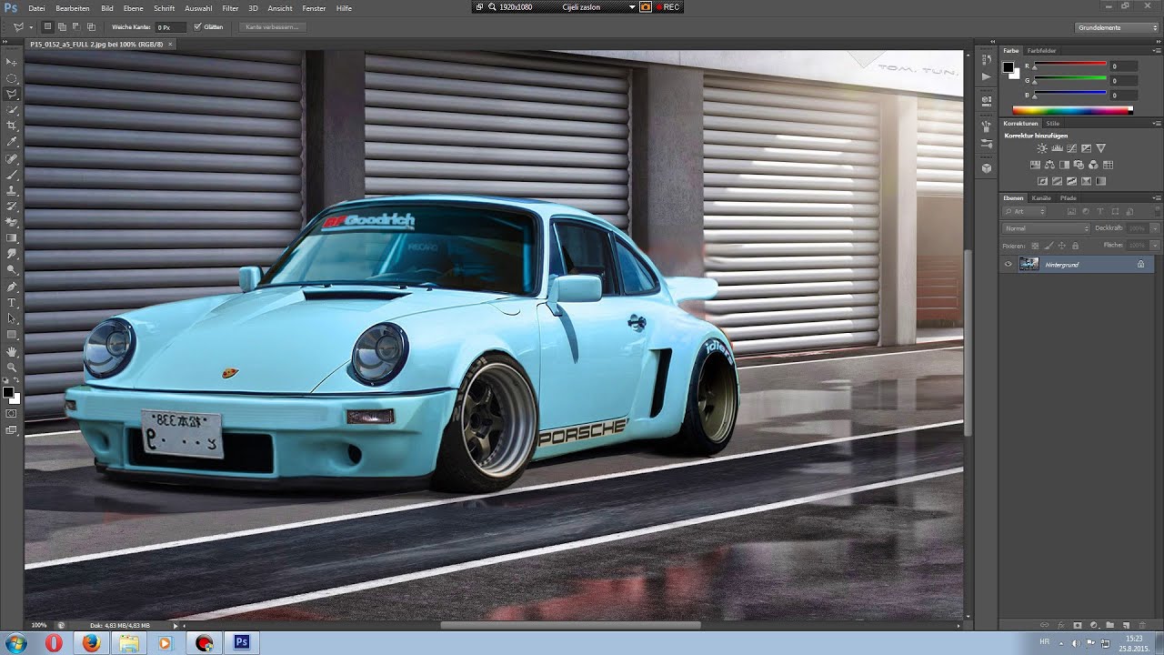Screen dimensions: 1164x655
Task: Select the Rectangle shape tool
Action: point(12,335)
